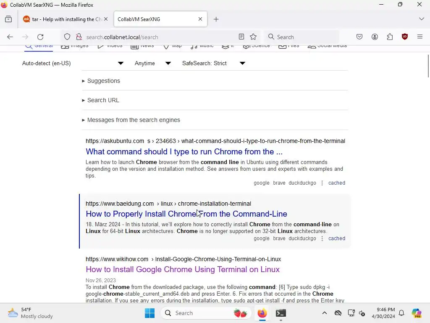This screenshot has width=430, height=323.
Task: Click the baeldung.com result URL
Action: point(168,204)
